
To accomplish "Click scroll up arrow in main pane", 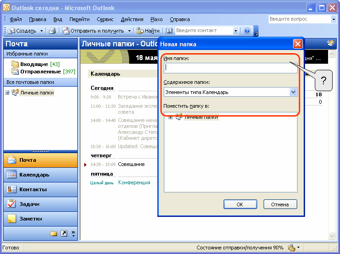I will [332, 54].
